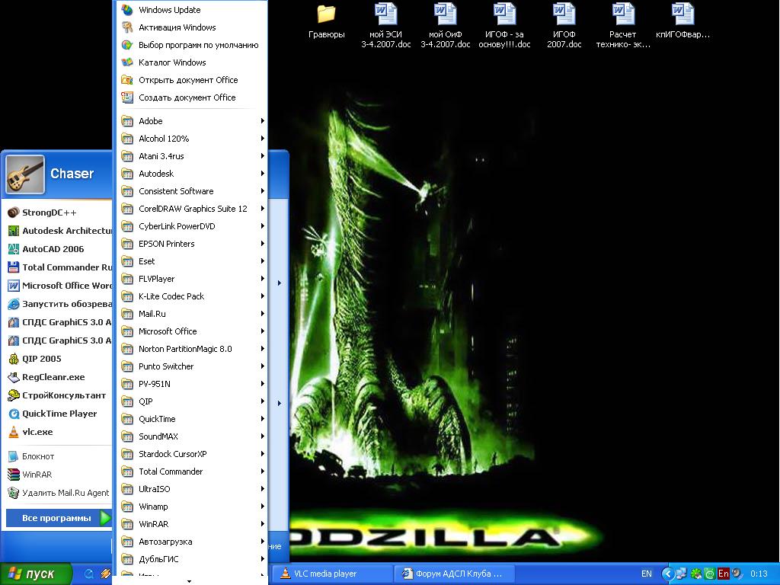Click the пуск Start button
The width and height of the screenshot is (780, 585).
click(36, 574)
